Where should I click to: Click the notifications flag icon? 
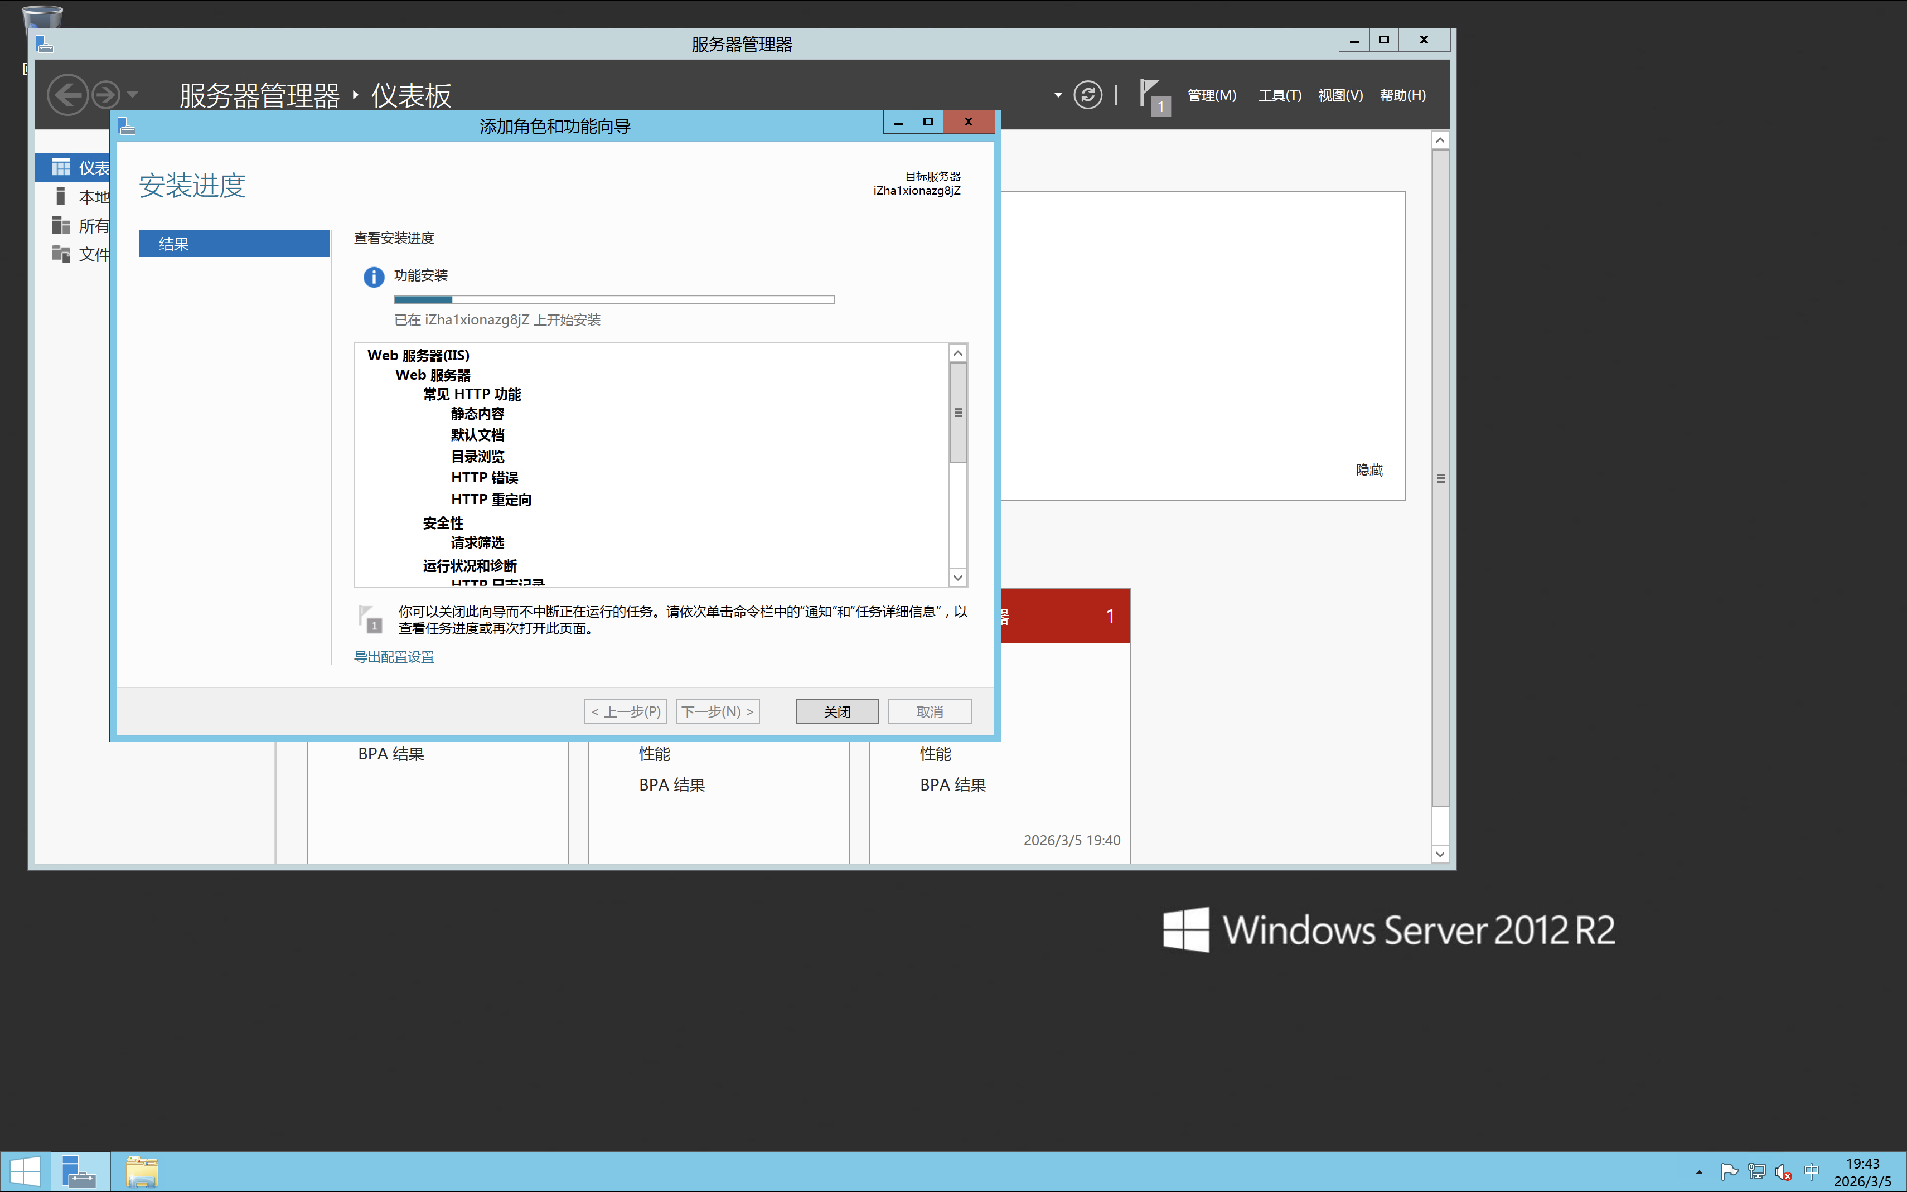1152,95
